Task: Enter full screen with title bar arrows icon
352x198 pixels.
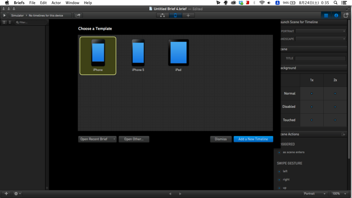Action: (348, 9)
